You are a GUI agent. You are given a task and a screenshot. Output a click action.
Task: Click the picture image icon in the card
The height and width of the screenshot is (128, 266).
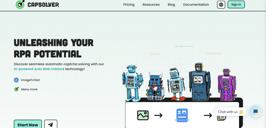point(143,115)
